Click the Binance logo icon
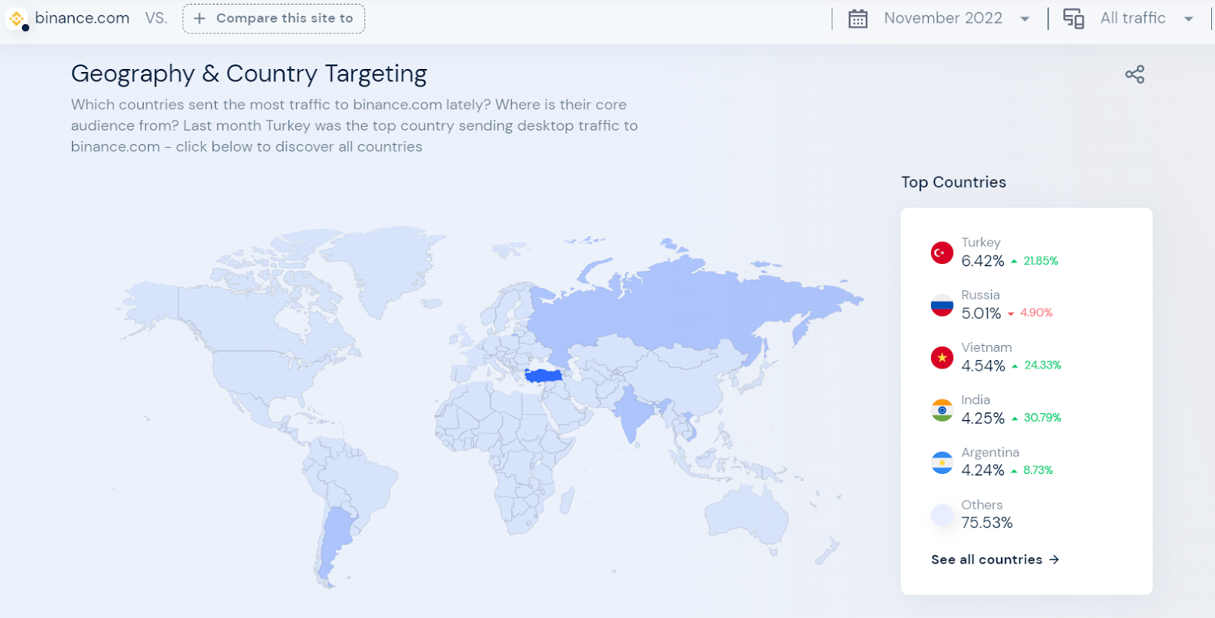Screen dimensions: 1215x618 [17, 19]
